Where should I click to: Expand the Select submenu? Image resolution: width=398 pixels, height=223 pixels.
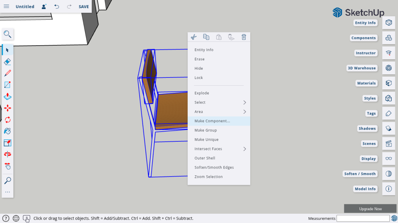[x=219, y=103]
